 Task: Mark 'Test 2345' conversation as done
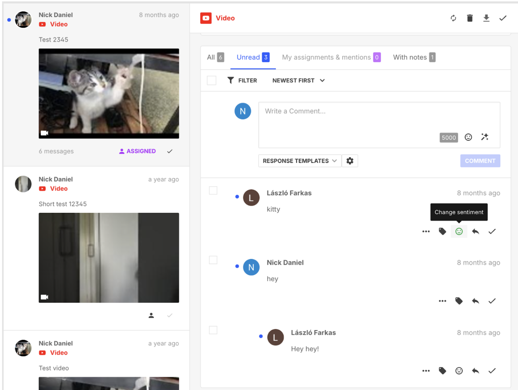coord(170,151)
